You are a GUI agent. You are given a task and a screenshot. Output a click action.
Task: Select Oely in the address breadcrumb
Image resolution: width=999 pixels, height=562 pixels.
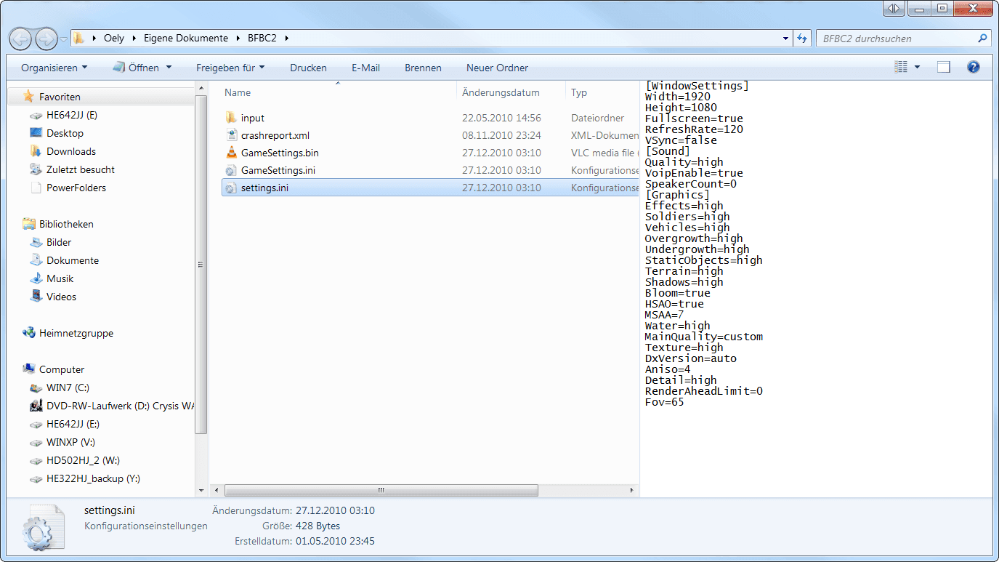(114, 39)
